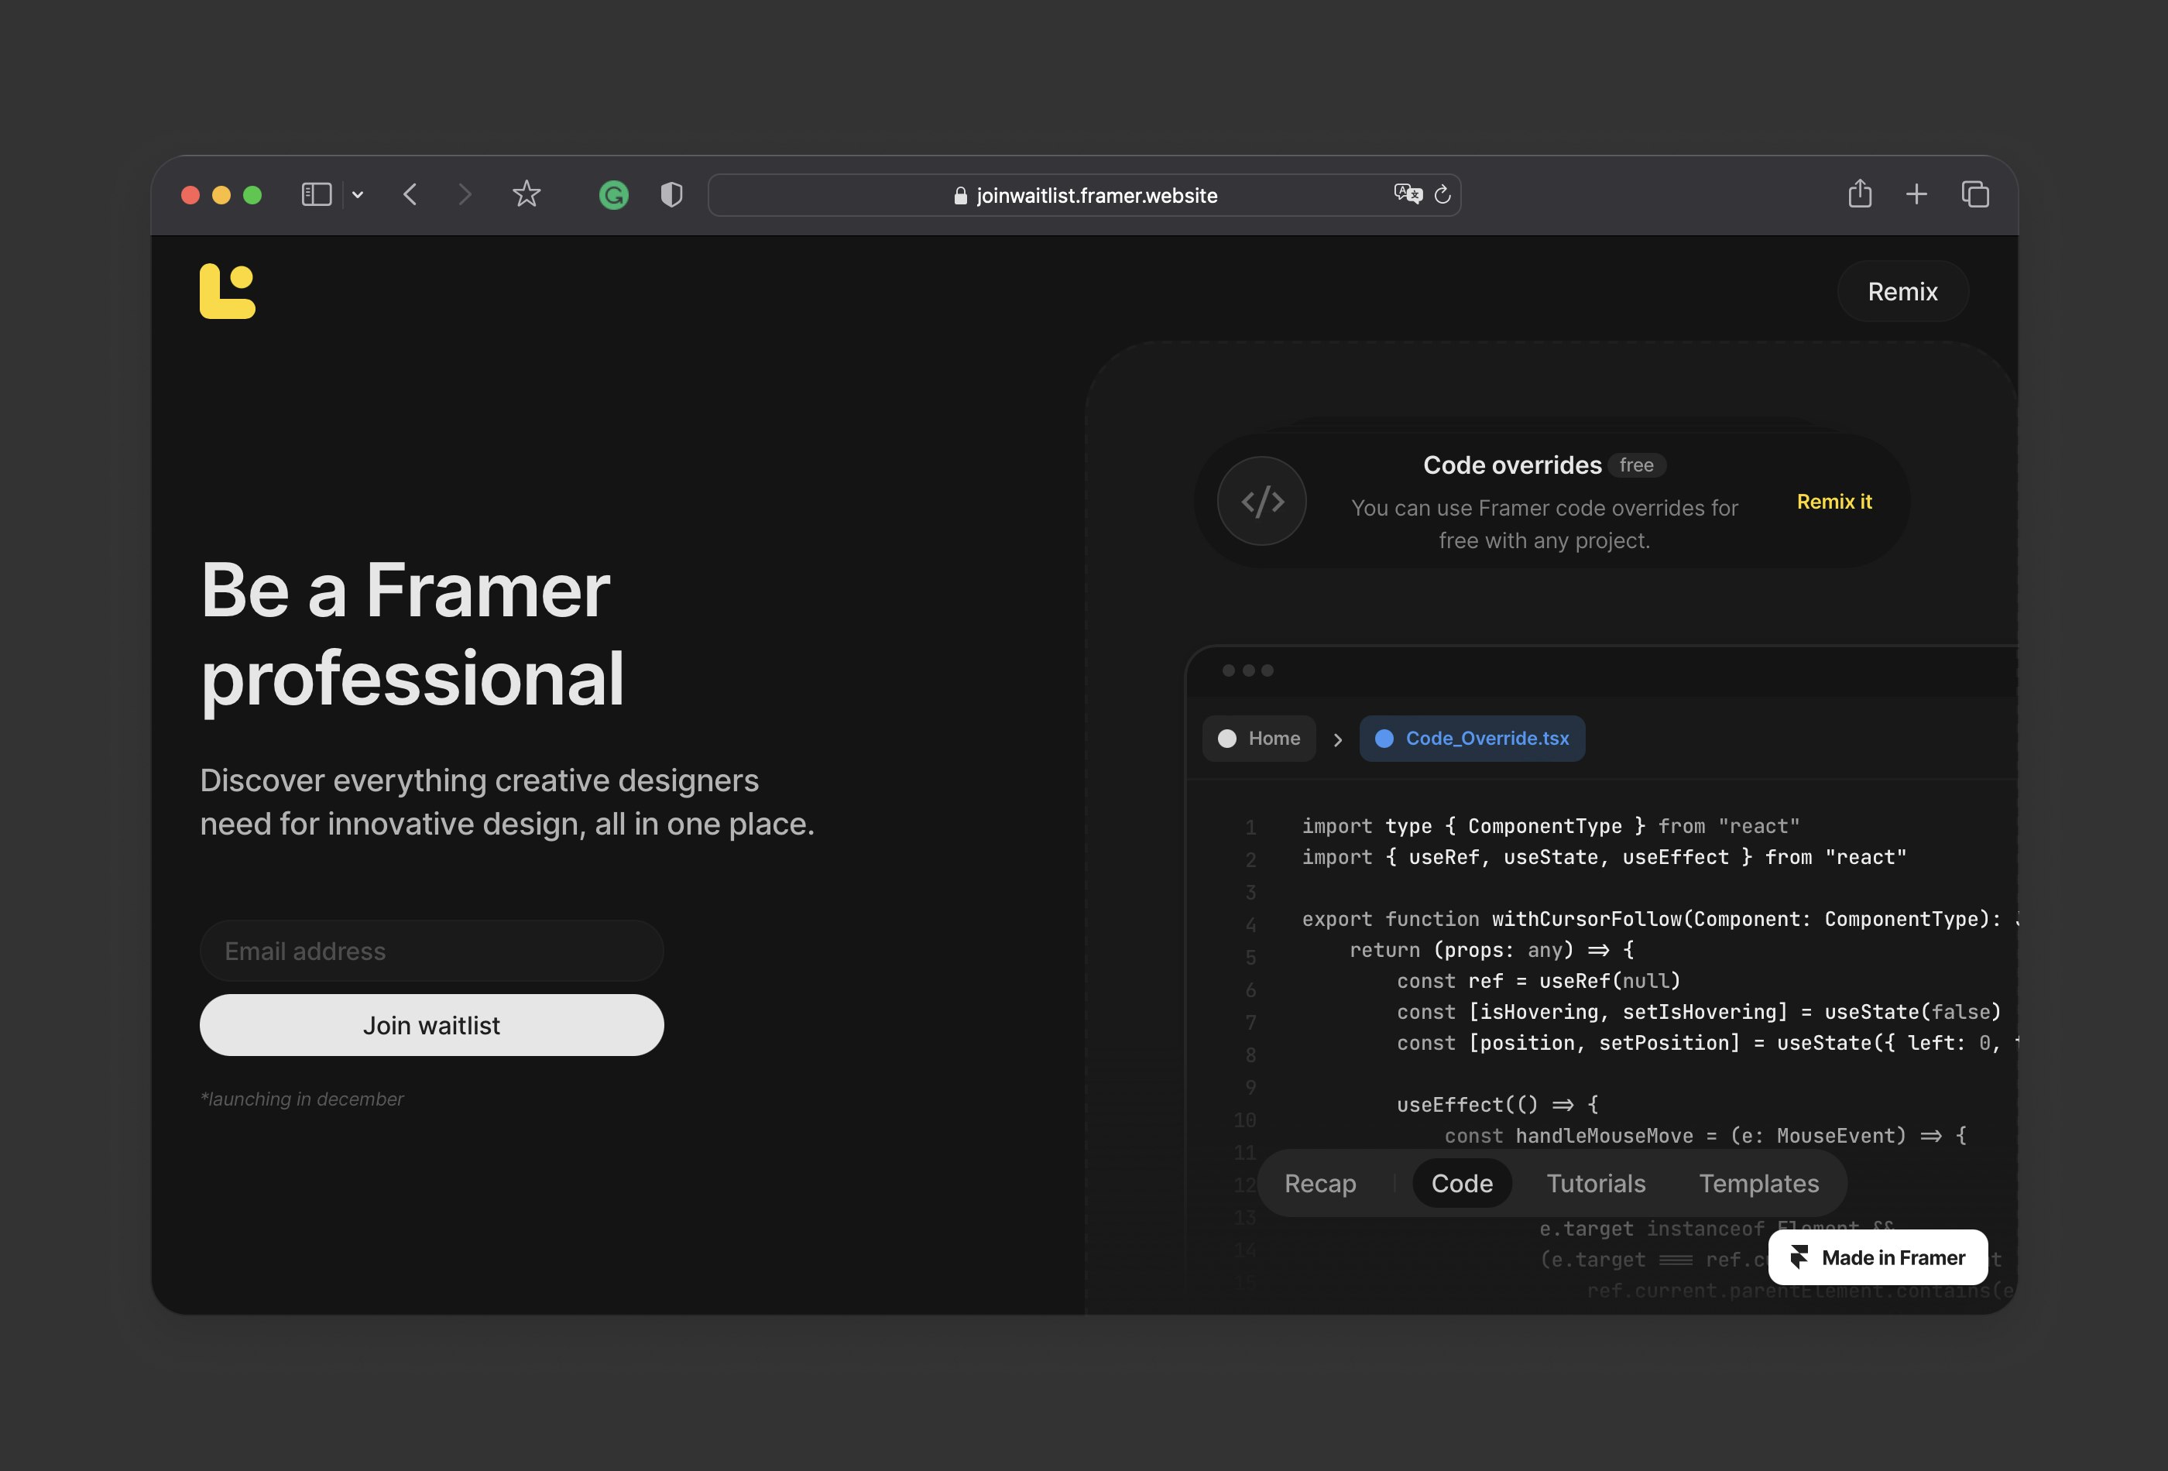The height and width of the screenshot is (1471, 2168).
Task: Go back to the previous page
Action: tap(410, 194)
